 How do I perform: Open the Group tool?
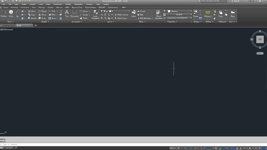196,14
